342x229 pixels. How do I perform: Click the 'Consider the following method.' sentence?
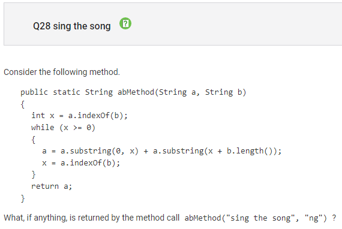coord(62,72)
